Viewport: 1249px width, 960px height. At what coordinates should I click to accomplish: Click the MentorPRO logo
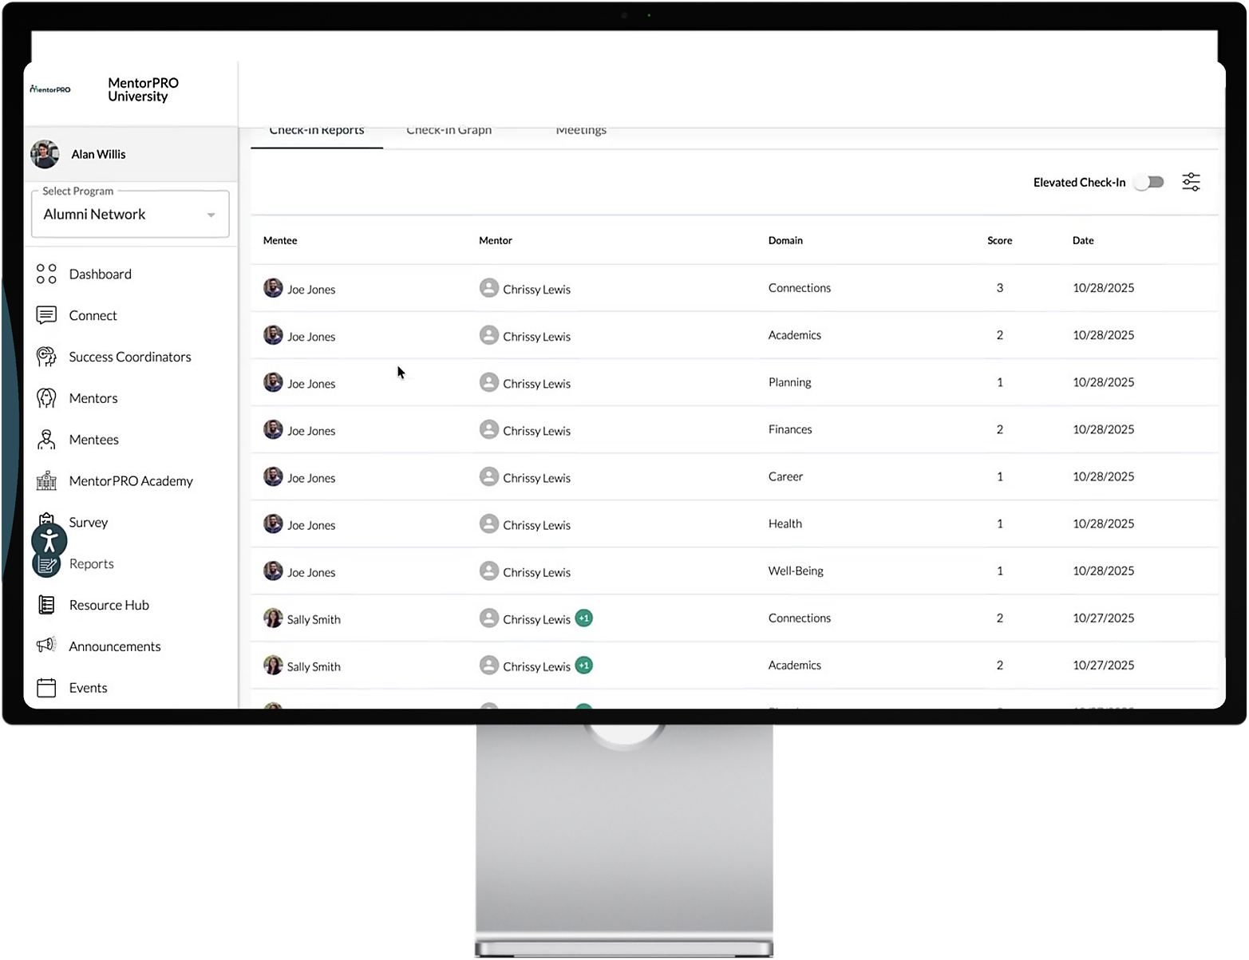50,89
